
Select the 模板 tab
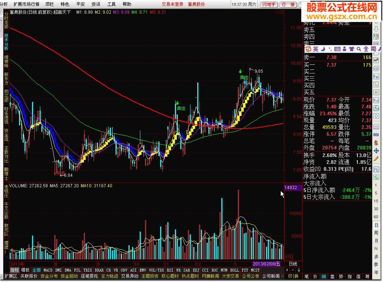pyautogui.click(x=25, y=270)
